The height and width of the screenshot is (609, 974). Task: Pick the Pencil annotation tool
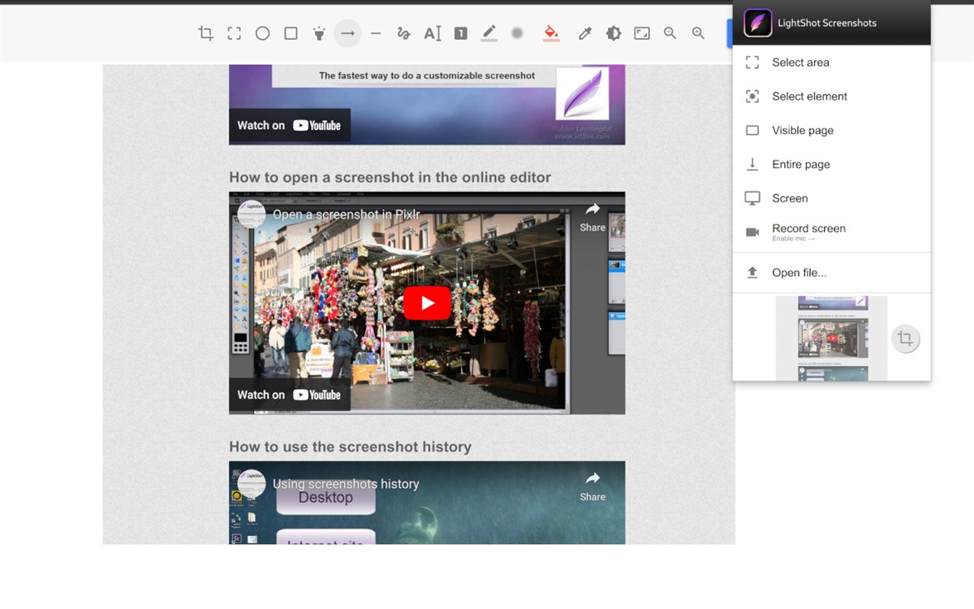click(x=489, y=33)
